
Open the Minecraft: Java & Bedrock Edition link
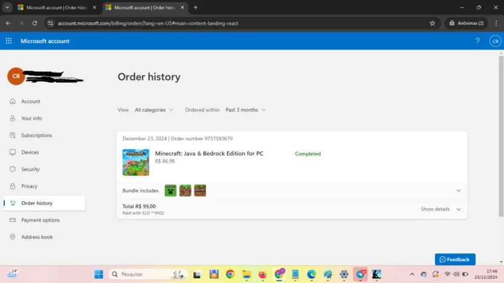click(209, 154)
